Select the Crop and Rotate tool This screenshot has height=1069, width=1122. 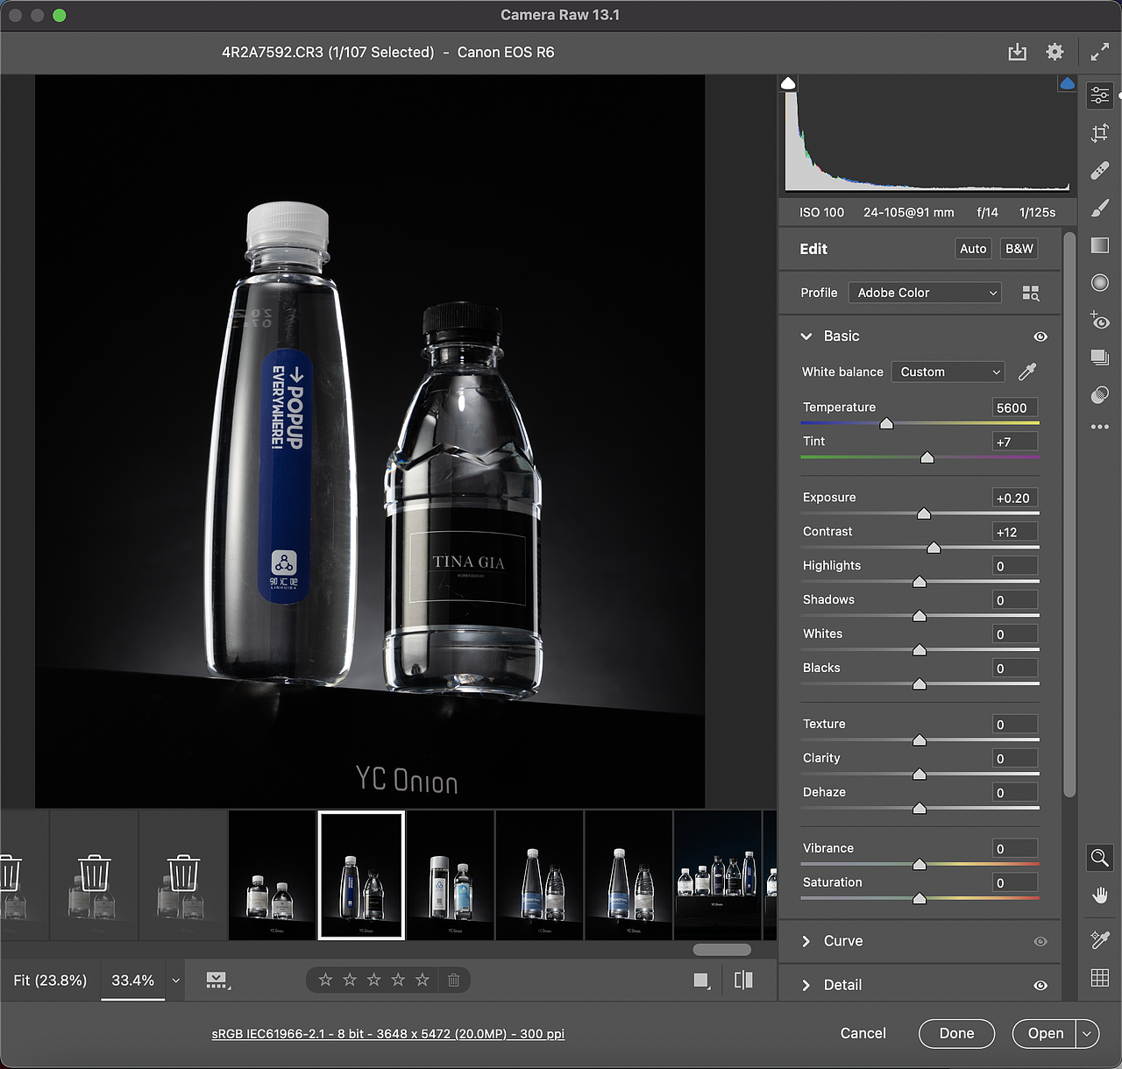click(1100, 132)
